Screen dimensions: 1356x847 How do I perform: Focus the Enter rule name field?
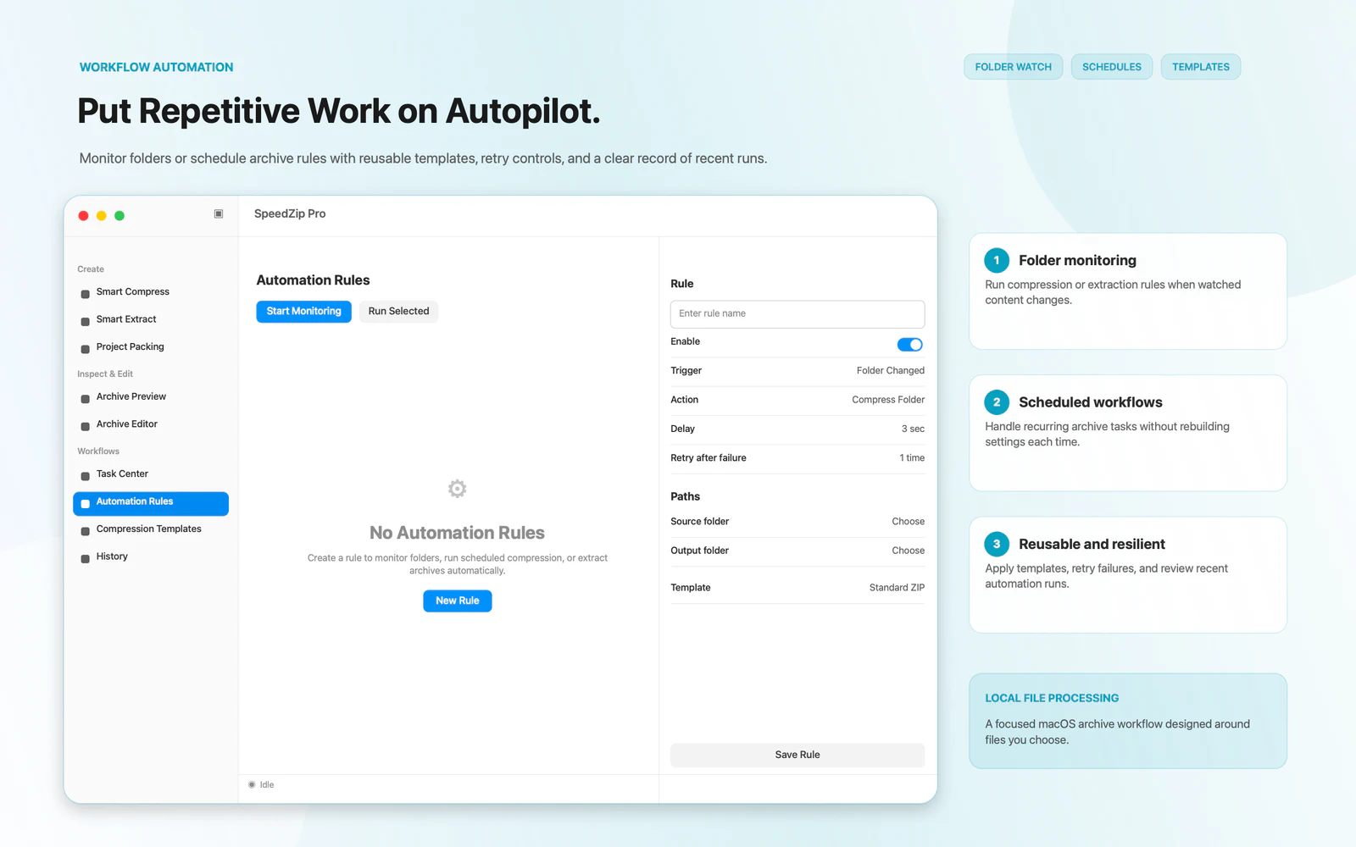(797, 313)
